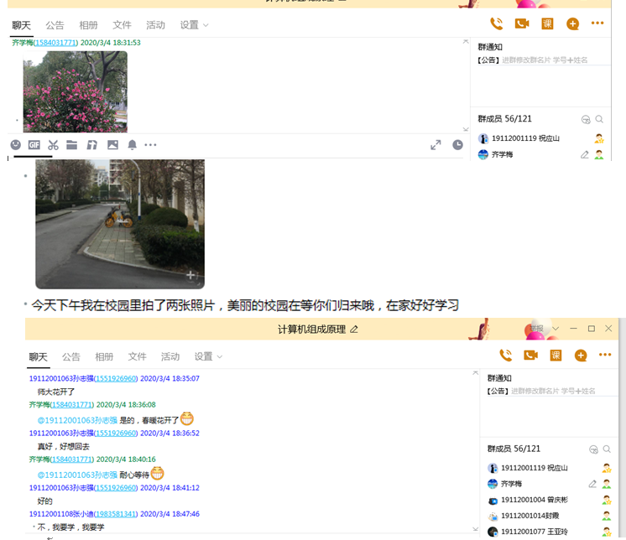Open the send picture icon
Viewport: 626px width, 540px height.
tap(112, 145)
